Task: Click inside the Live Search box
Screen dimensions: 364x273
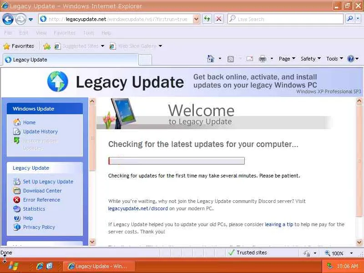Action: tap(286, 19)
